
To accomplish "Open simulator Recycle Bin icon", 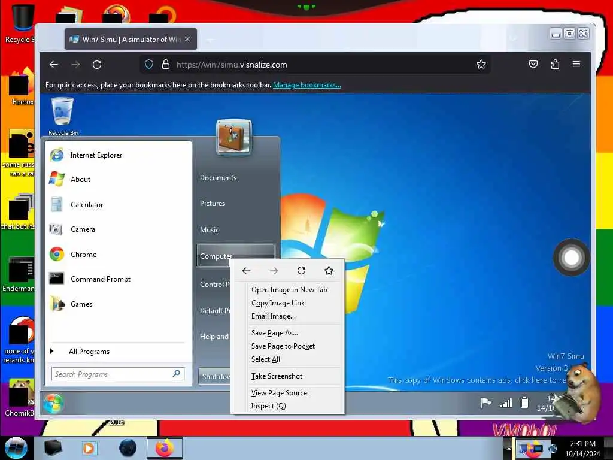I will [x=63, y=116].
